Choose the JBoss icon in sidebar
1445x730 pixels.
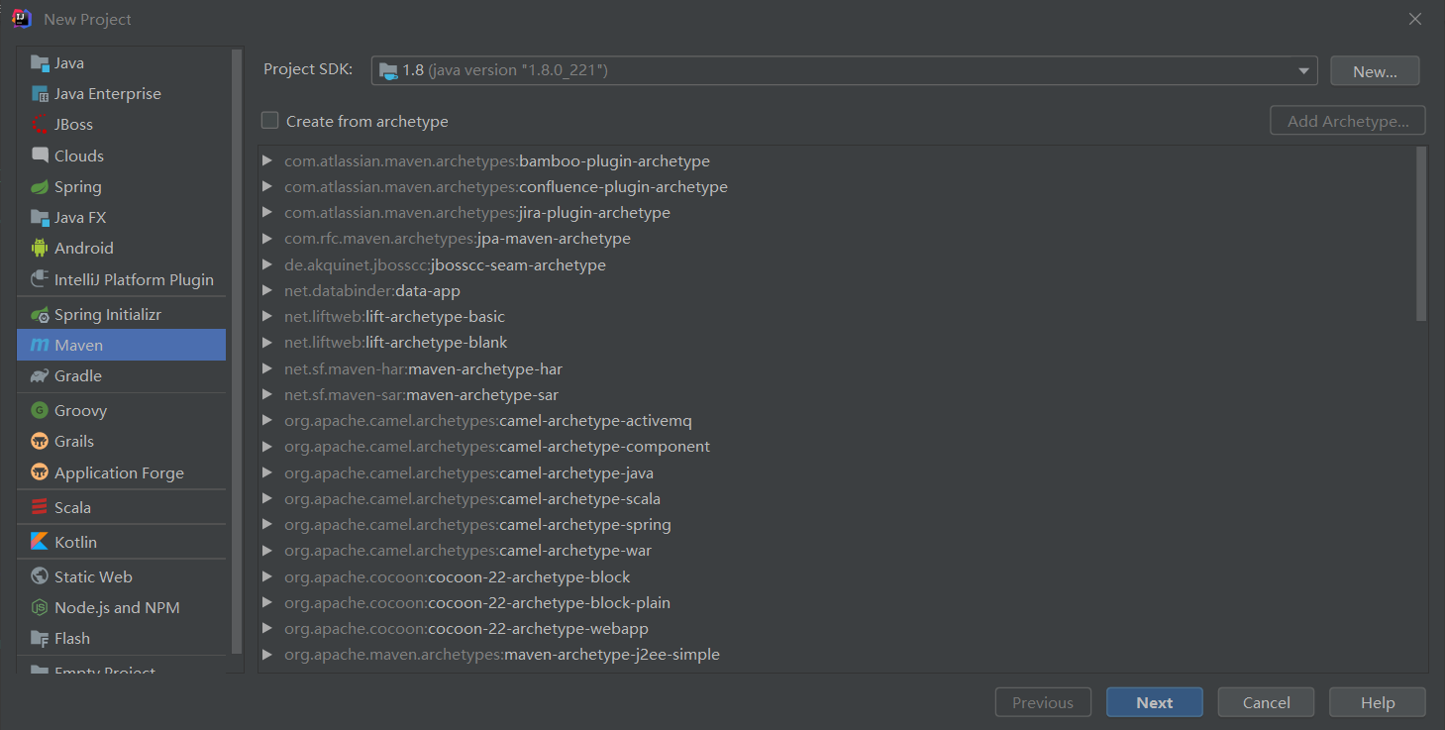tap(40, 125)
